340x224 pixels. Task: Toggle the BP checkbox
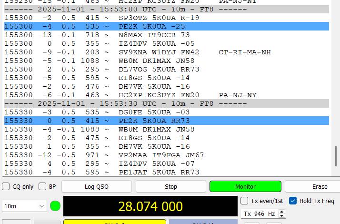tap(42, 187)
